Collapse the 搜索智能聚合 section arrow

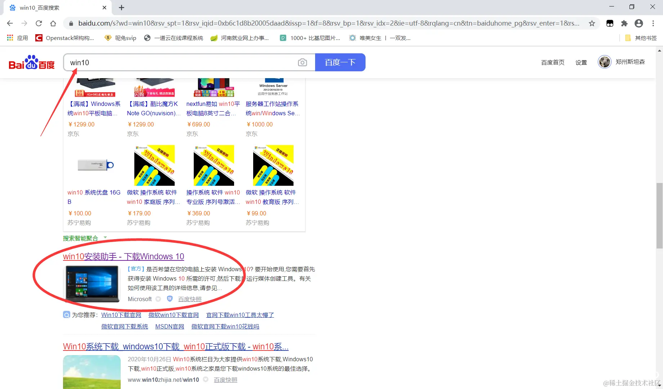(105, 237)
